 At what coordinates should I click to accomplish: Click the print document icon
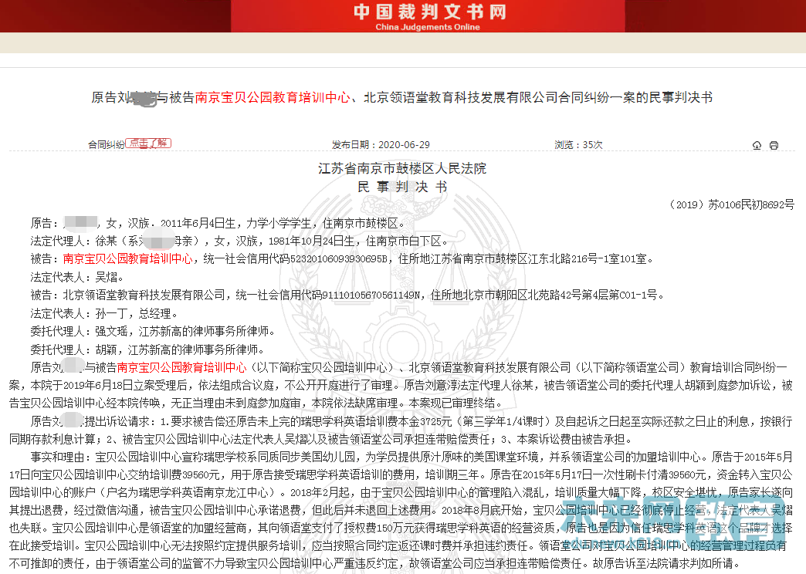click(x=774, y=145)
